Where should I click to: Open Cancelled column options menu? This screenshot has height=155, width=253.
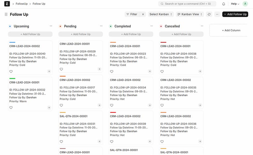pos(202,26)
